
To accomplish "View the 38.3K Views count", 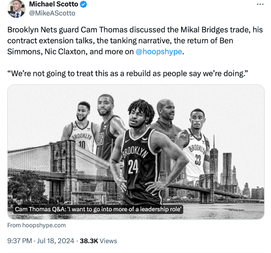I will [x=98, y=241].
